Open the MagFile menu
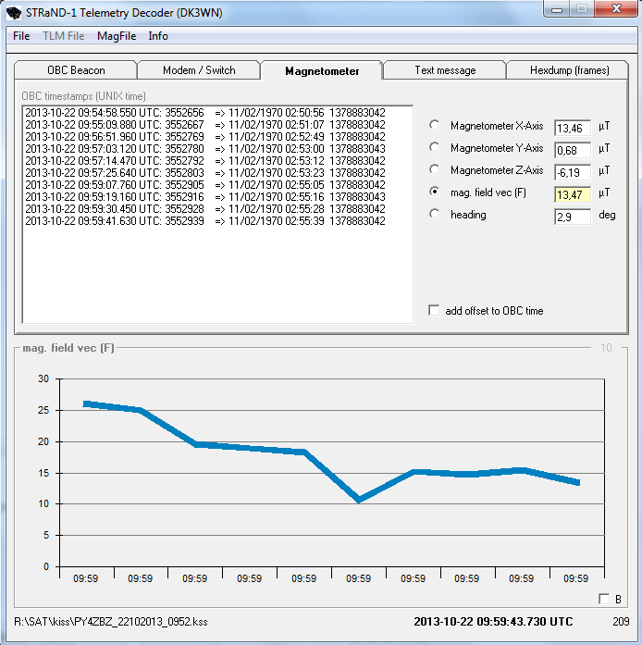 point(117,36)
